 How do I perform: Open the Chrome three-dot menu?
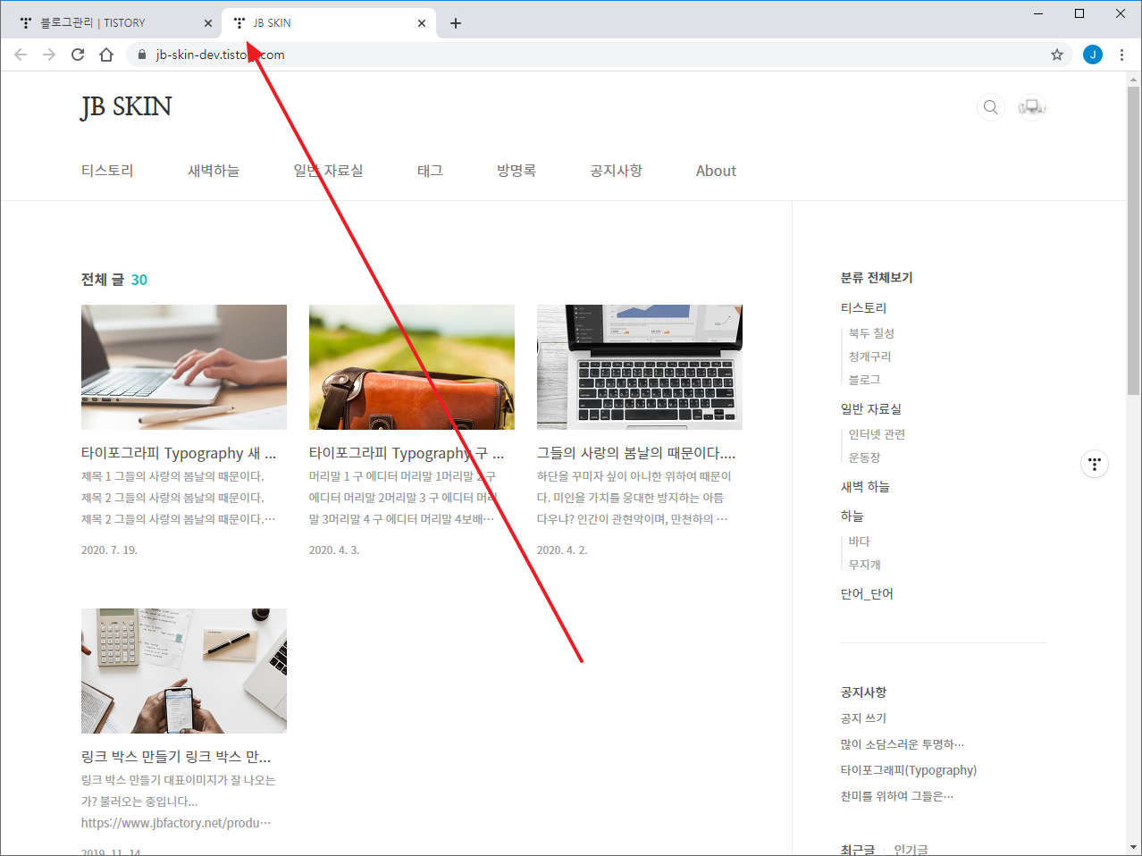tap(1121, 55)
